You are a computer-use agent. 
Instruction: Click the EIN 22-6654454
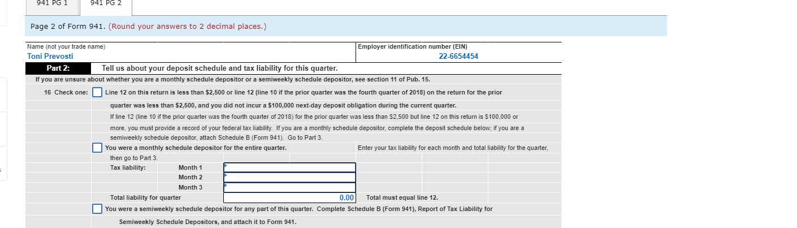tap(458, 57)
